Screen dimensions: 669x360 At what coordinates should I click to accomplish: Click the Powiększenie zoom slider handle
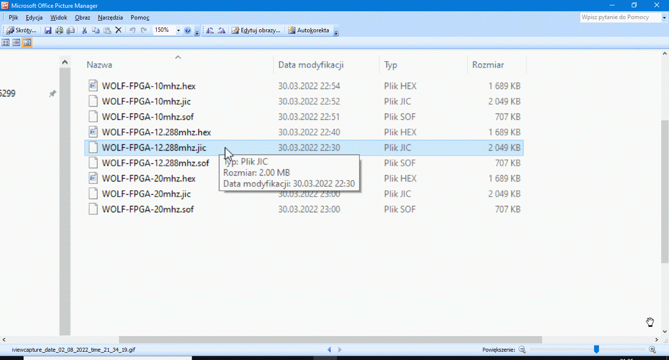[596, 349]
